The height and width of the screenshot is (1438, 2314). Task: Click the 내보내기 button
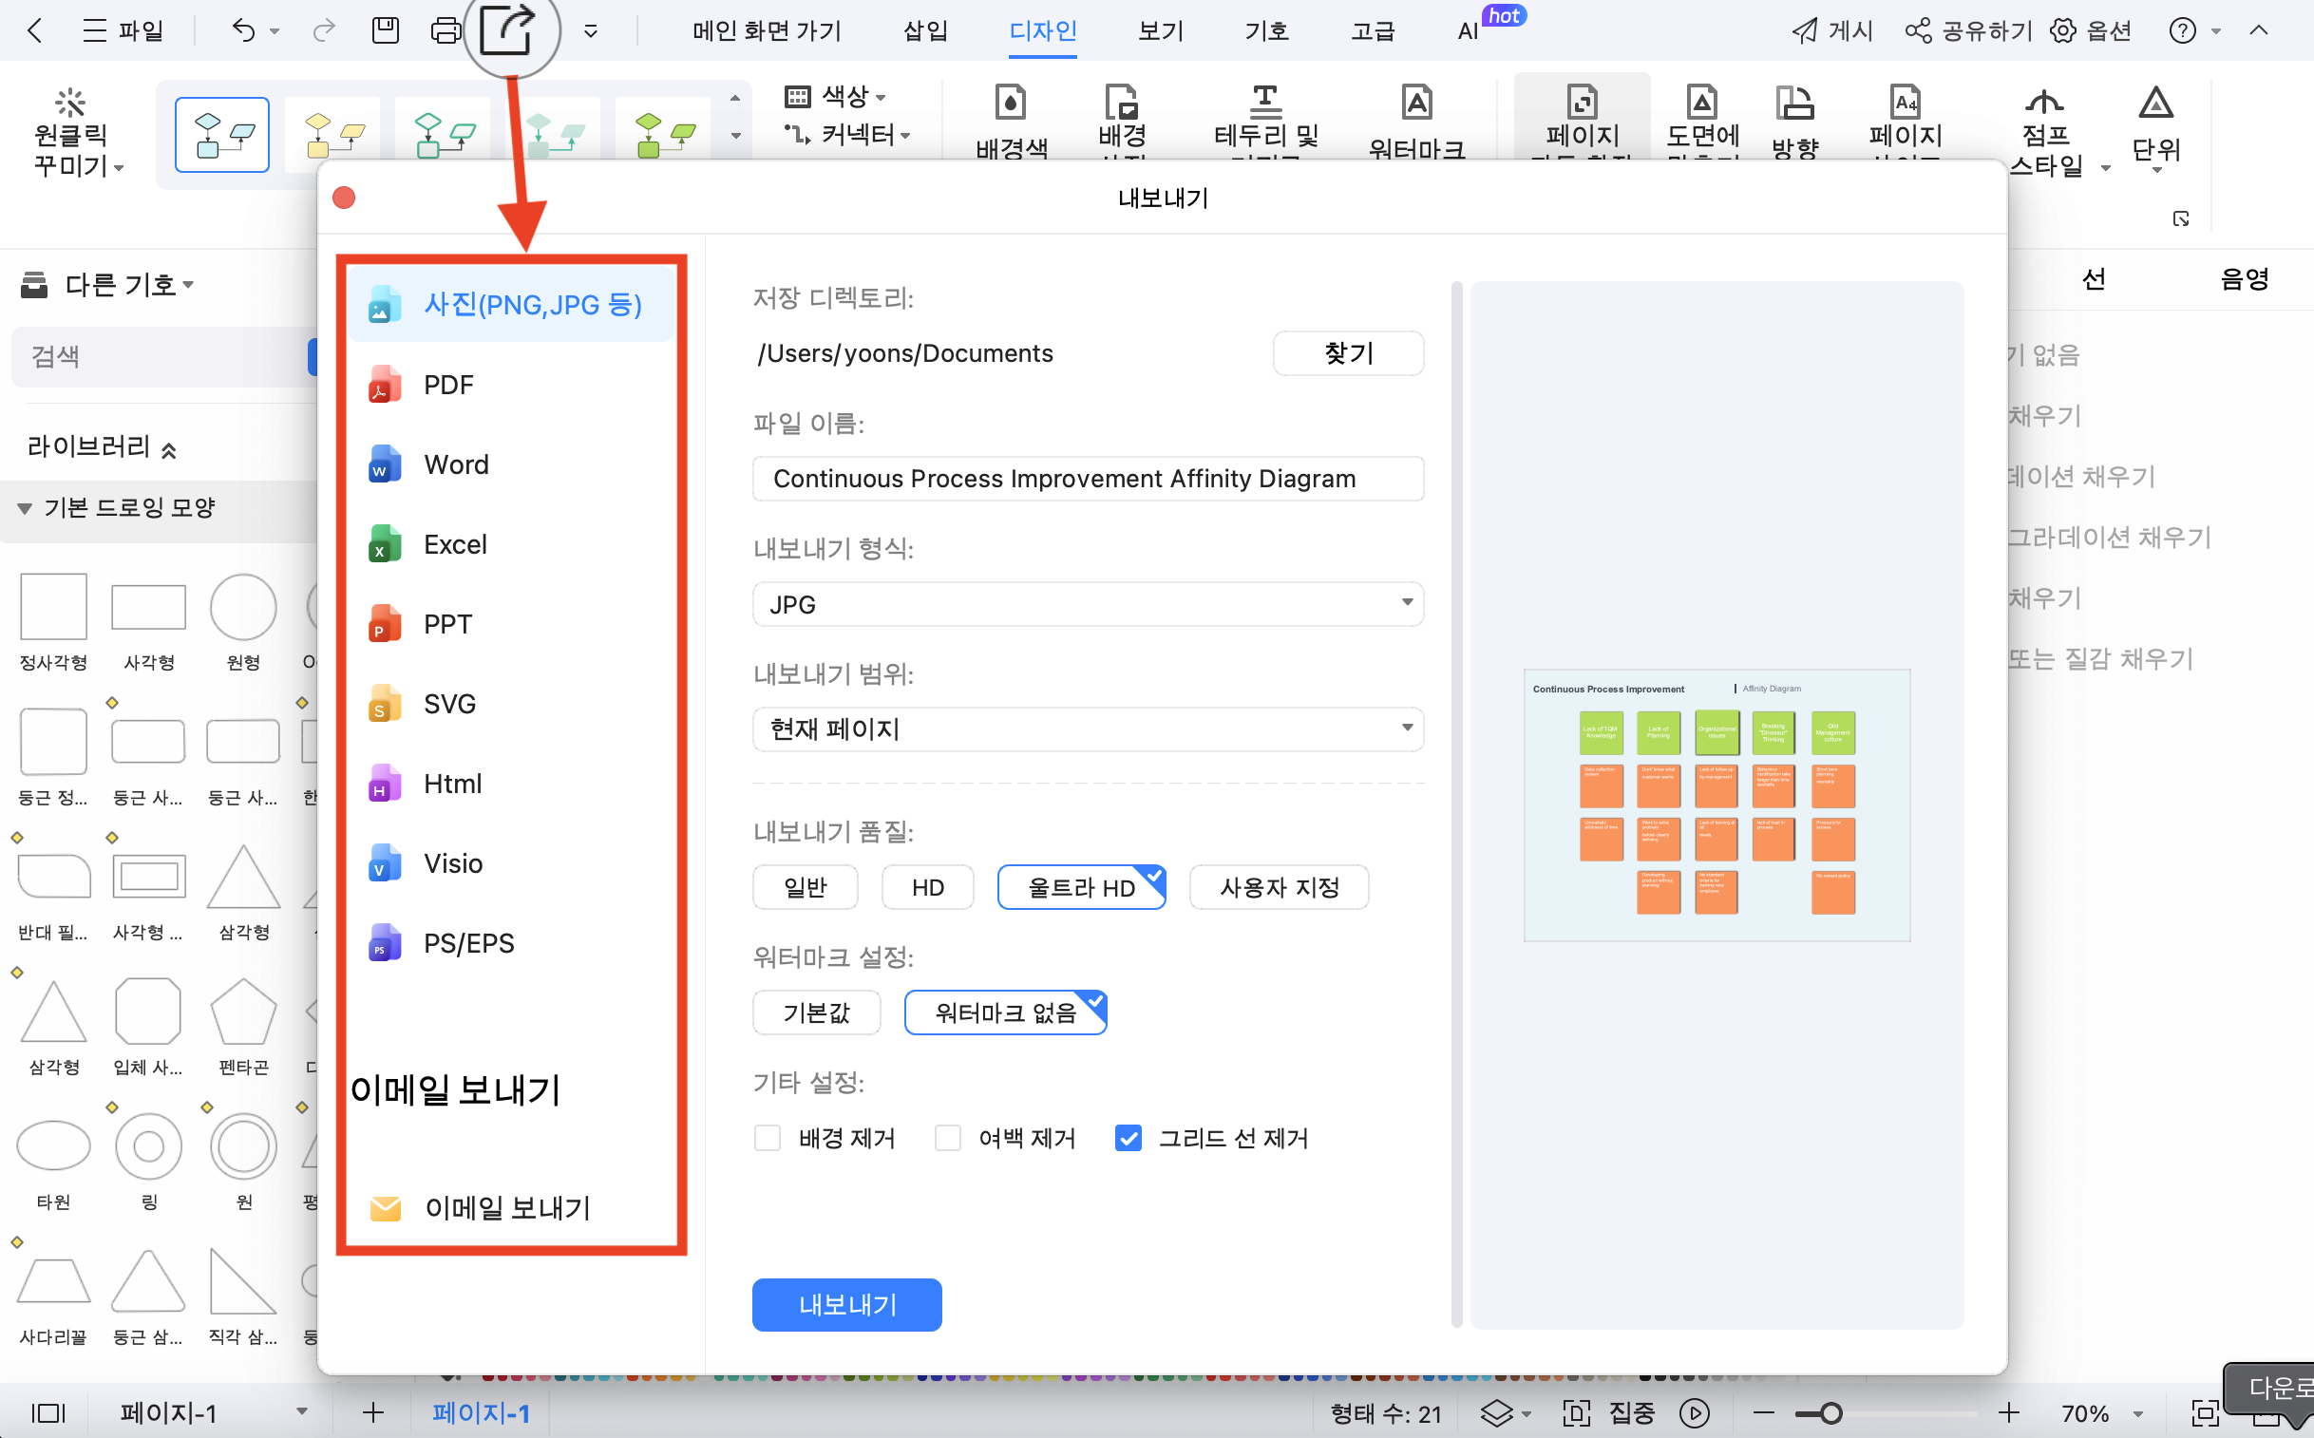click(846, 1305)
